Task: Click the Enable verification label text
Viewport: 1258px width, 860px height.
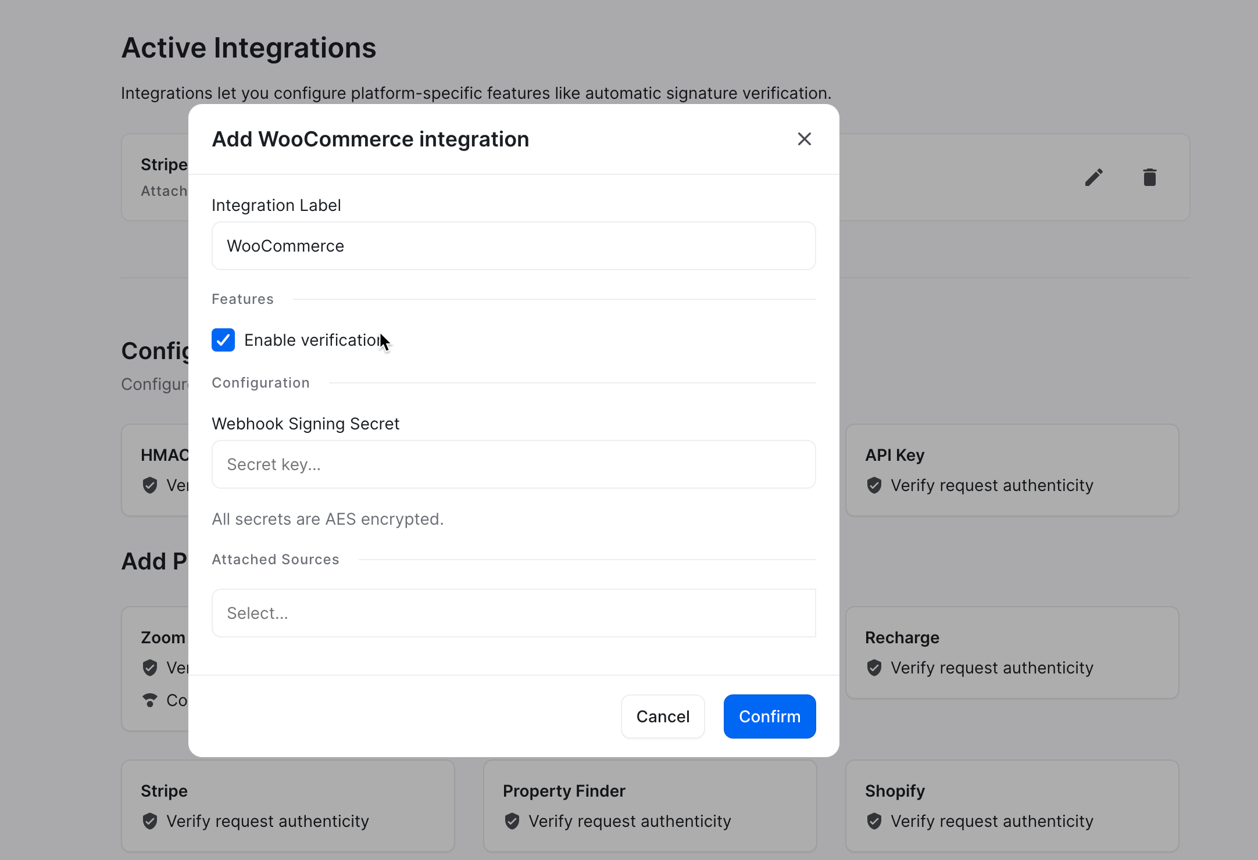Action: pos(312,340)
